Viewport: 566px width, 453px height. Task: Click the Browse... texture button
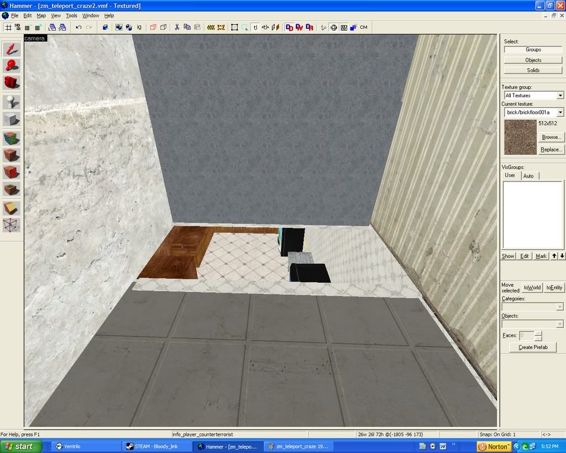(x=551, y=137)
